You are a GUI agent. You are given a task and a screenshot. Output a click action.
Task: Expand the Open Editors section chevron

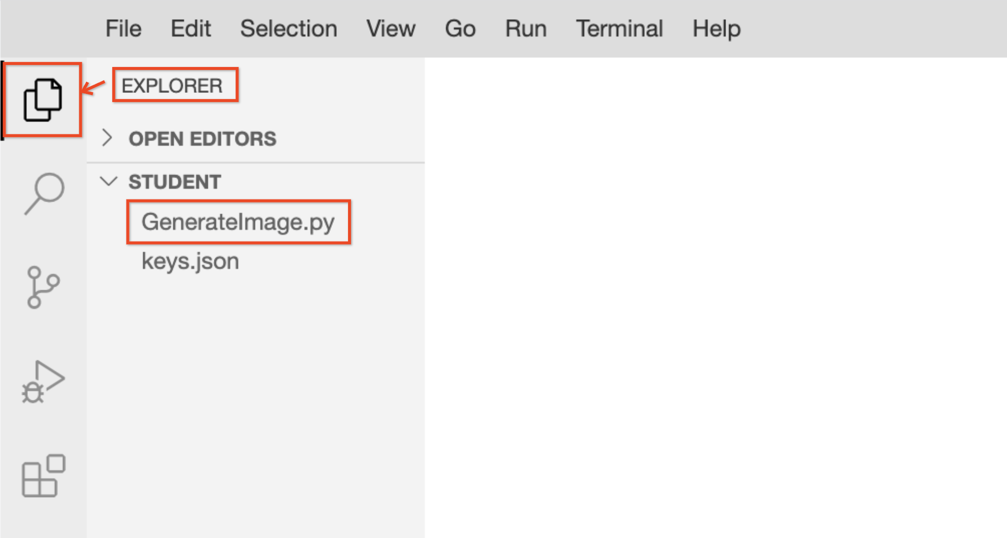[107, 138]
